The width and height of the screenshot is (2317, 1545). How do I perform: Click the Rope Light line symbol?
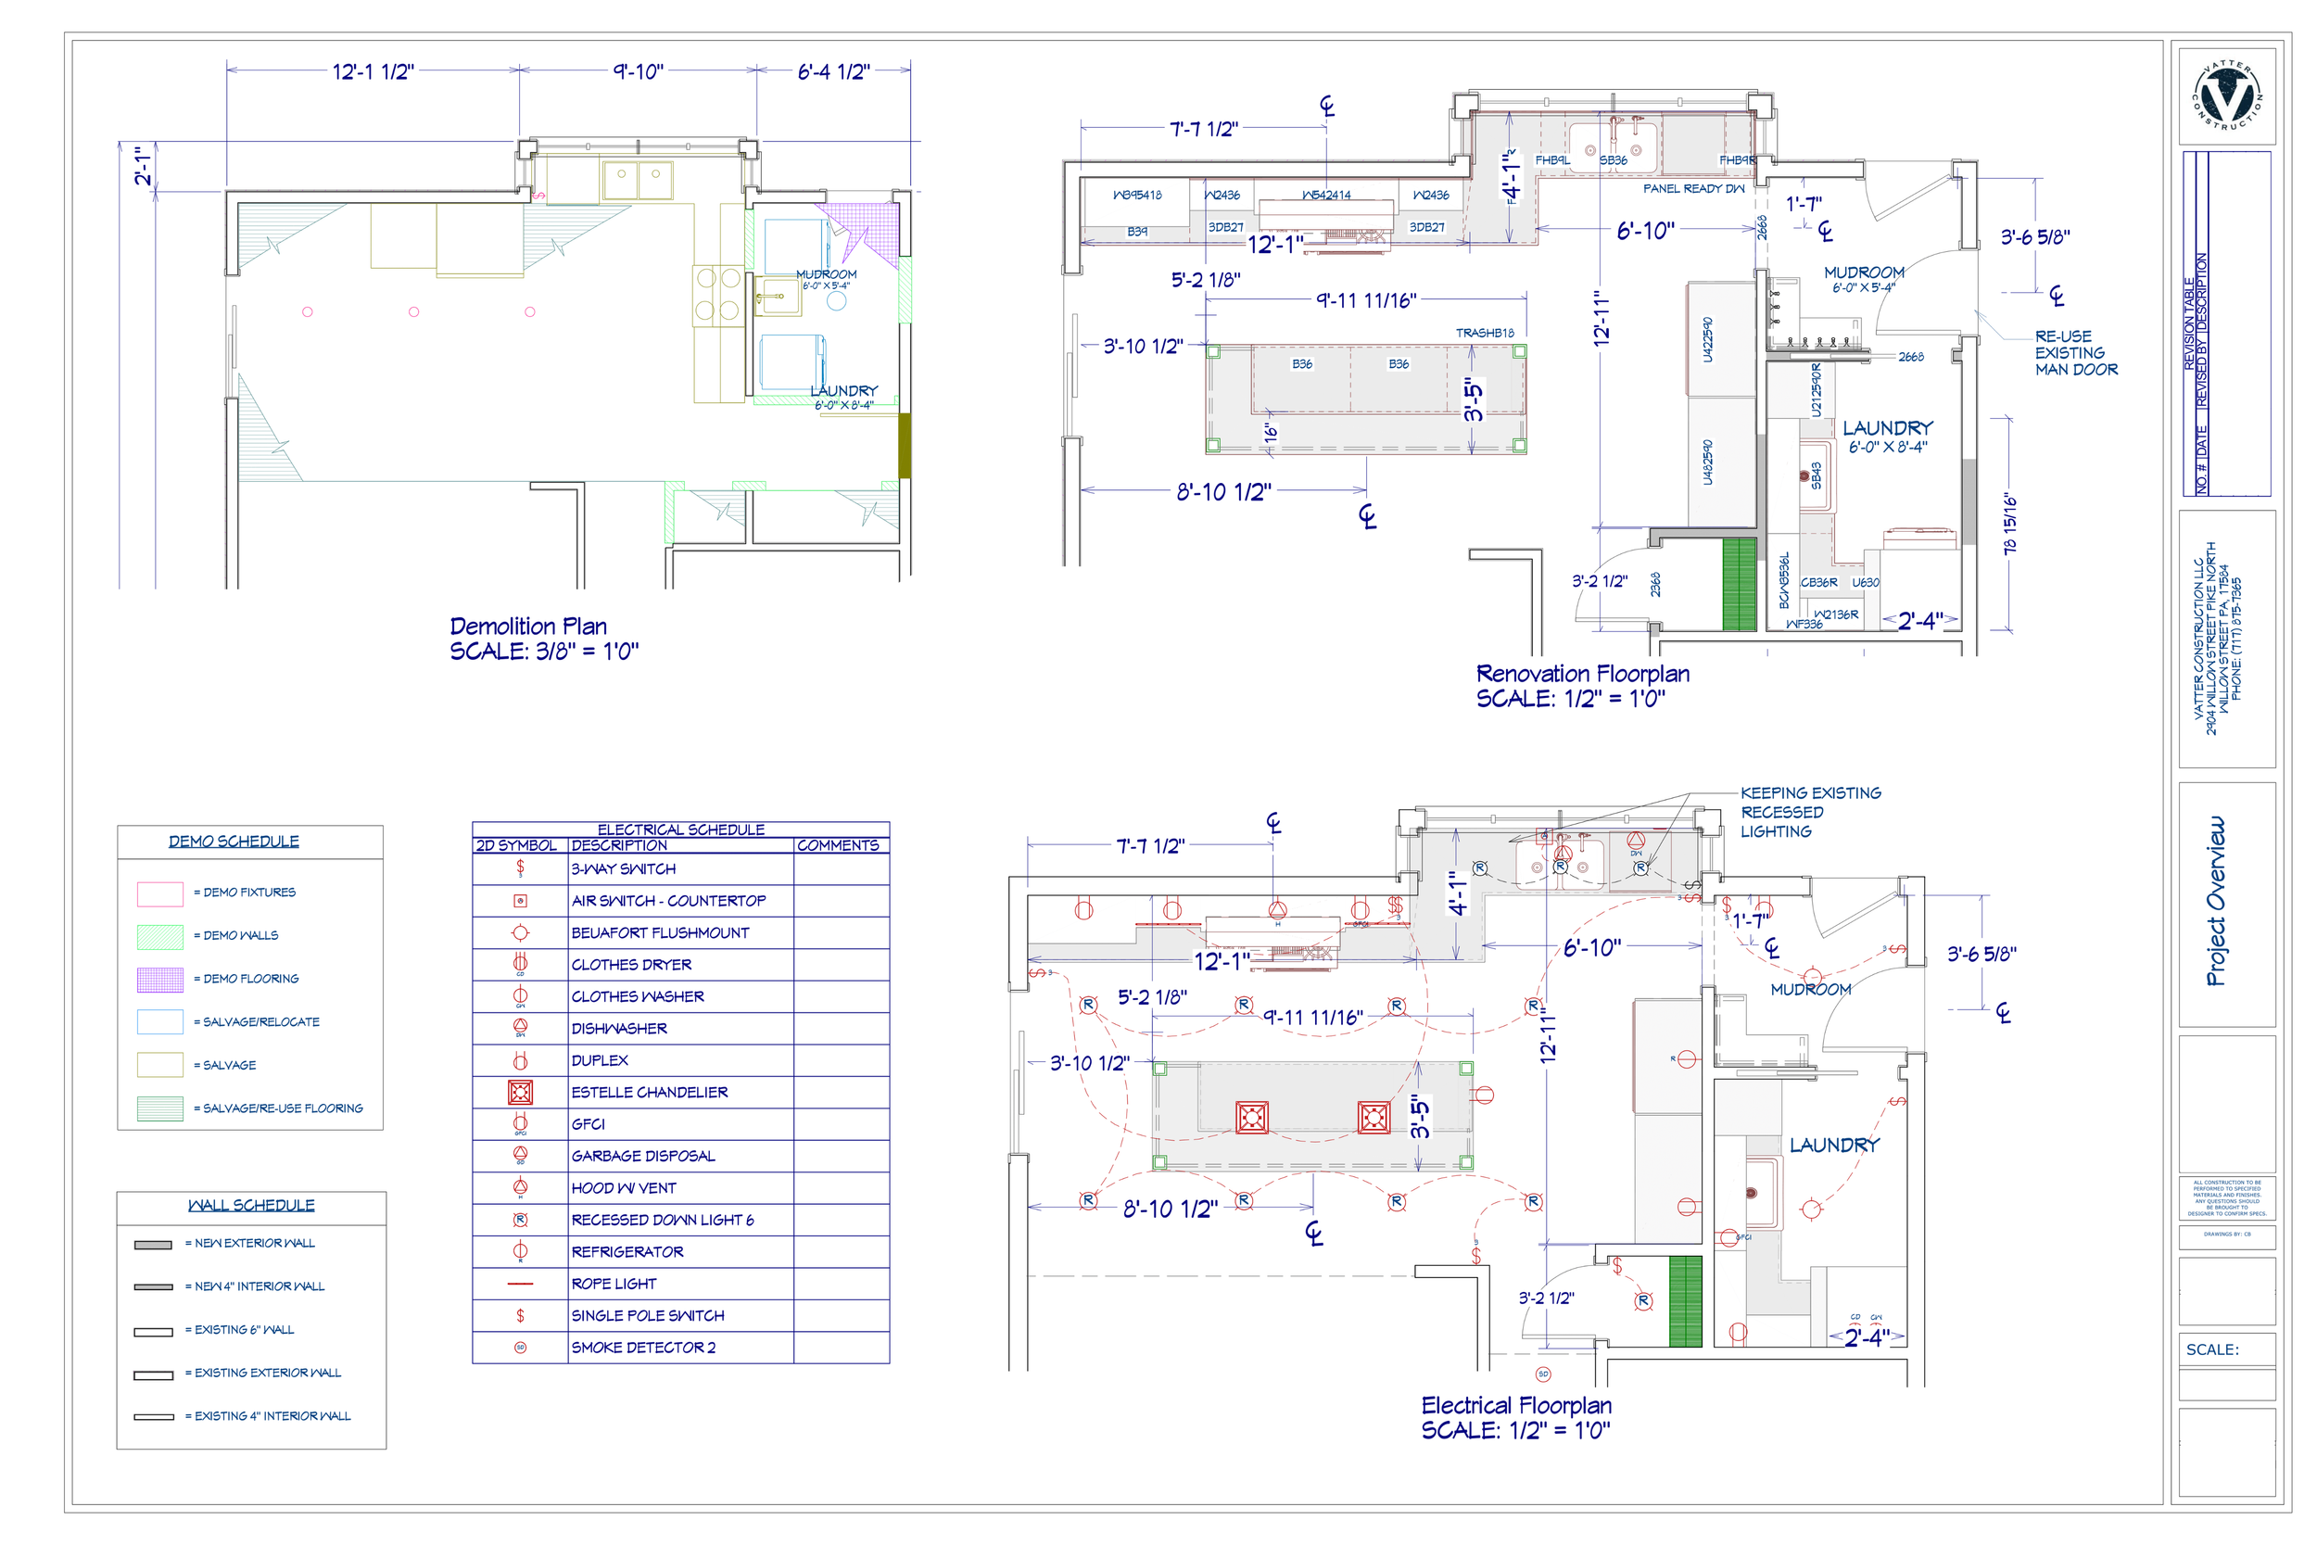[x=520, y=1284]
